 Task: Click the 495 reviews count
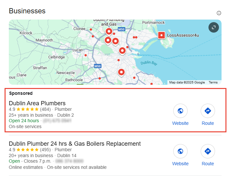(46, 150)
